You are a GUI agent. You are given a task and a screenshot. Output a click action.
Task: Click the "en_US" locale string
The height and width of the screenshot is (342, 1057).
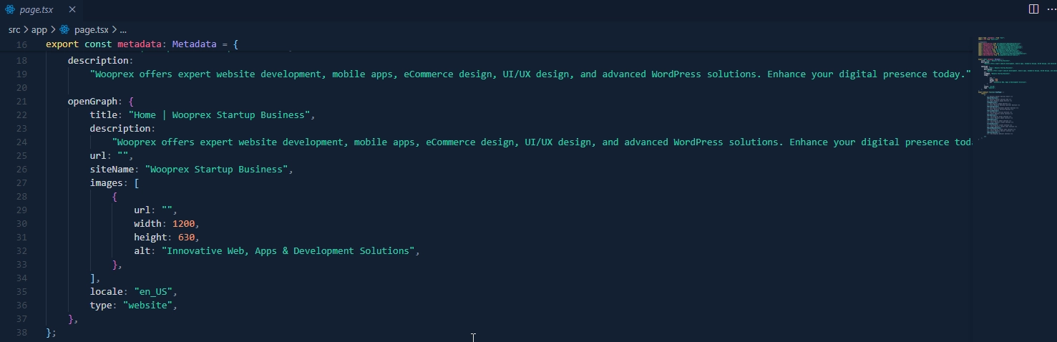[154, 292]
